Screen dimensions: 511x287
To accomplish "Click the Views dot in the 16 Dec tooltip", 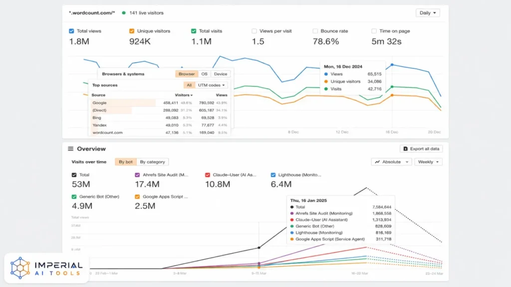I will (326, 74).
